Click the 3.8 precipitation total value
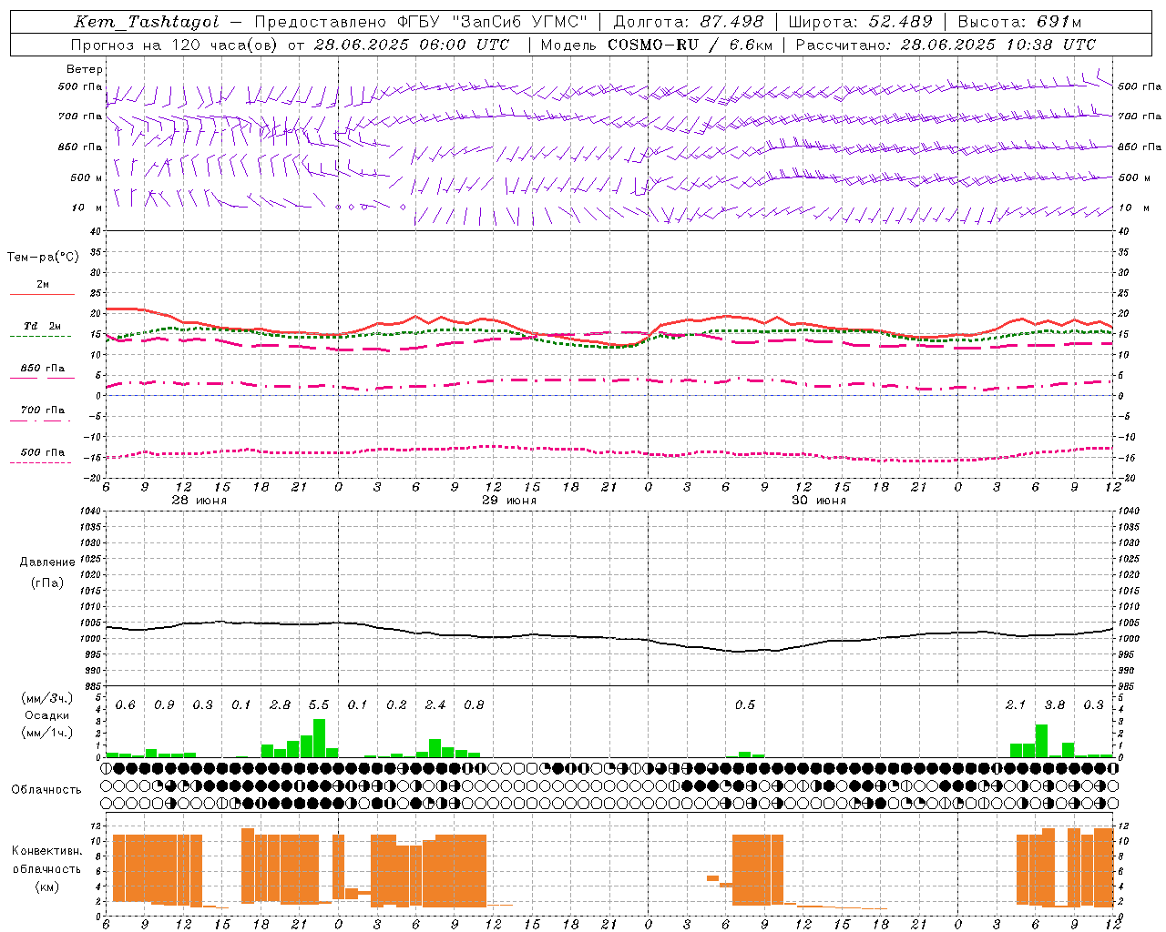This screenshot has width=1166, height=932. point(1055,705)
